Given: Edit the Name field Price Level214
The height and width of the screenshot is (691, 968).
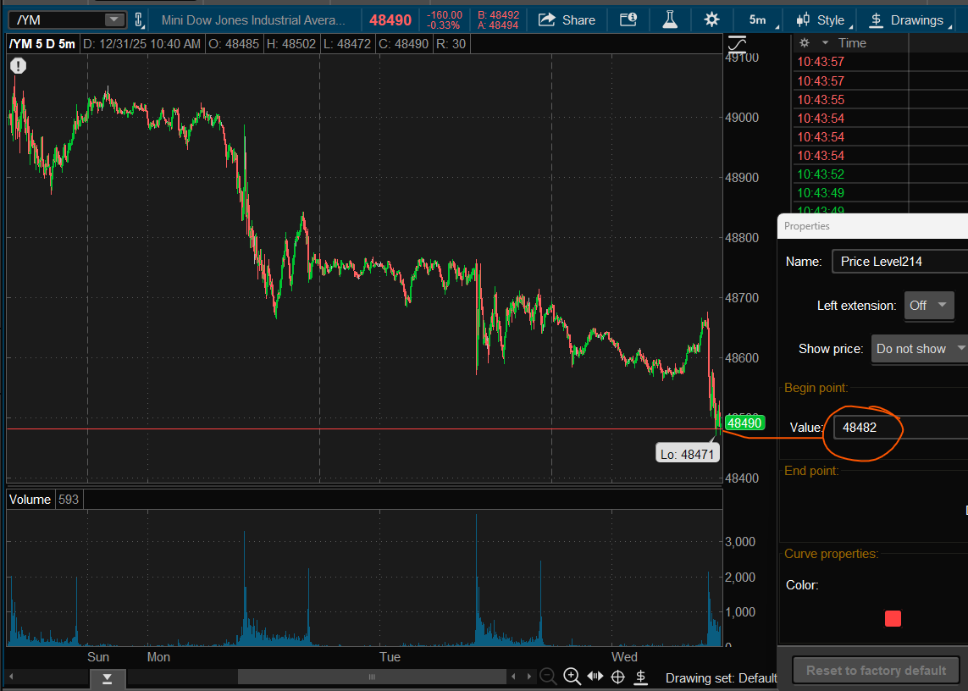Looking at the screenshot, I should point(900,261).
